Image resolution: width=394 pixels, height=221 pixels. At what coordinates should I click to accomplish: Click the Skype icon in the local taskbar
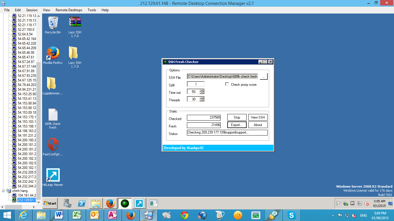coord(292,215)
